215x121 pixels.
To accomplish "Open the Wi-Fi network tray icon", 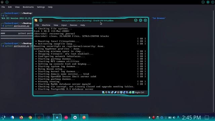I will click(x=166, y=118).
